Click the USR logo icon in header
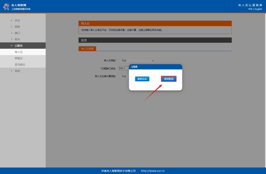 pos(6,7)
